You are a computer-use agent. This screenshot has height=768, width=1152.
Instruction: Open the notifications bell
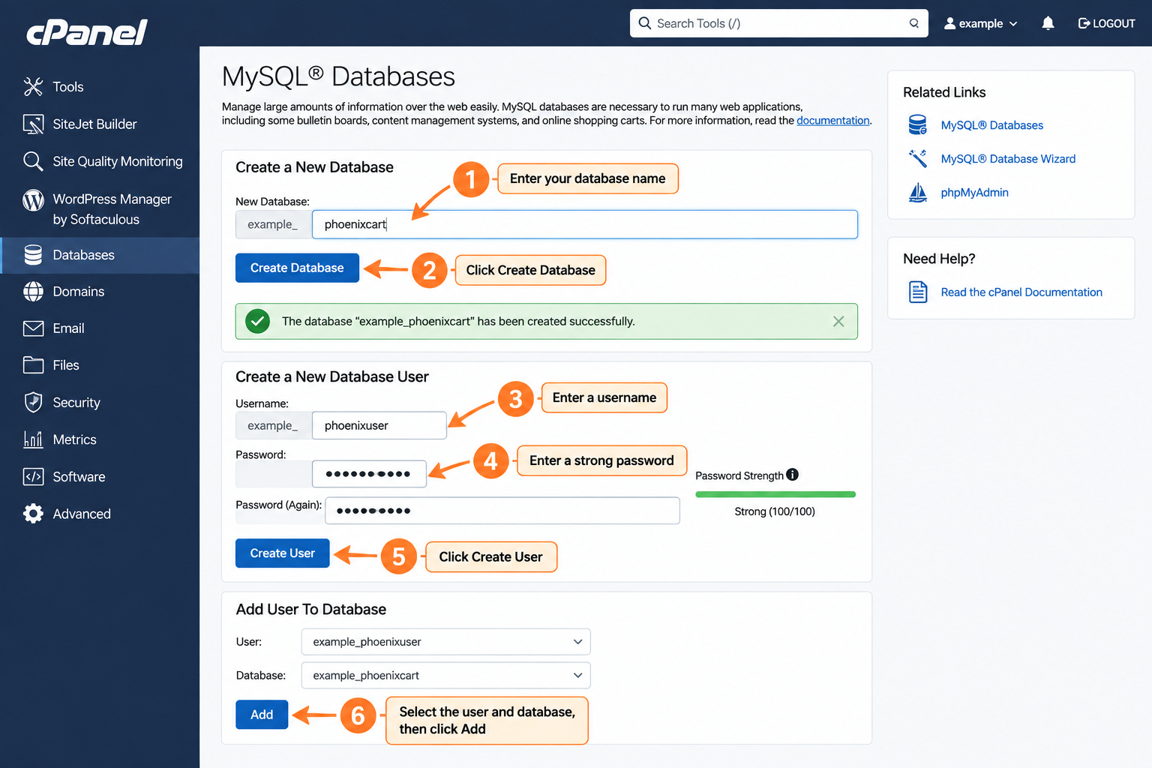[x=1048, y=23]
